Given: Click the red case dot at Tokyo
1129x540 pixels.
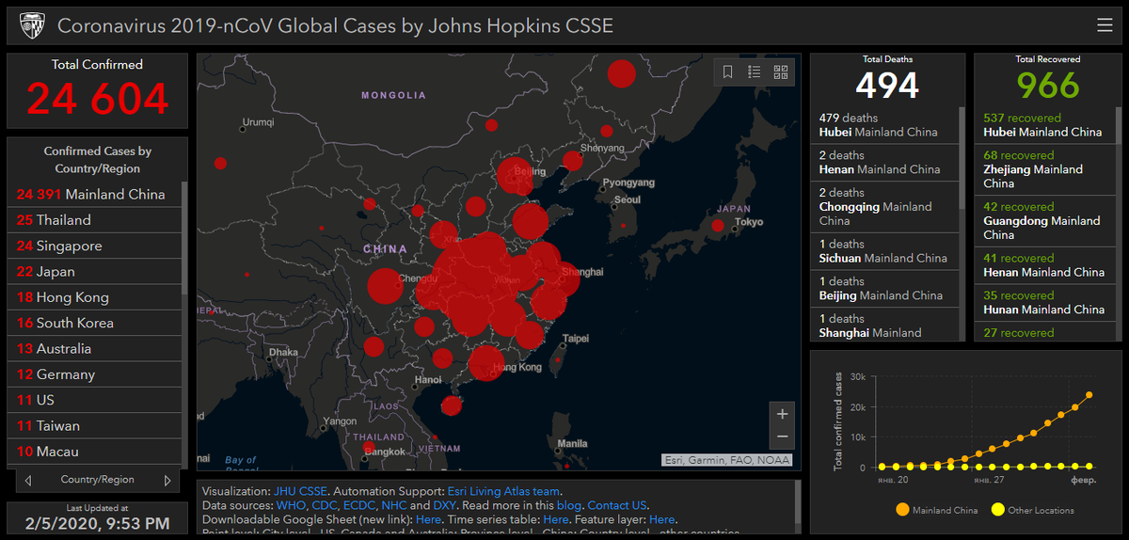Looking at the screenshot, I should tap(718, 226).
